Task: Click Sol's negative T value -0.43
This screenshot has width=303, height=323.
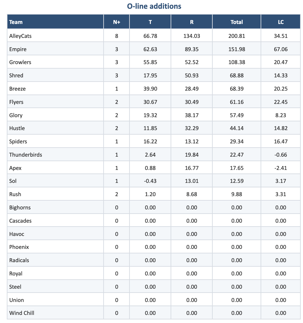Action: point(150,181)
